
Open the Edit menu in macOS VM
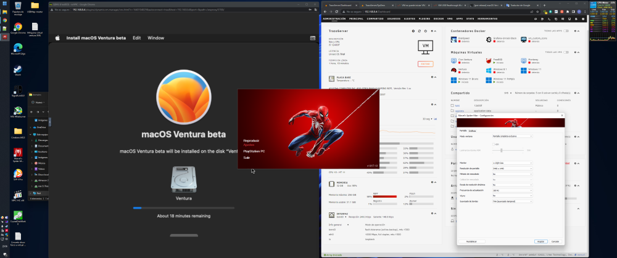[x=136, y=38]
